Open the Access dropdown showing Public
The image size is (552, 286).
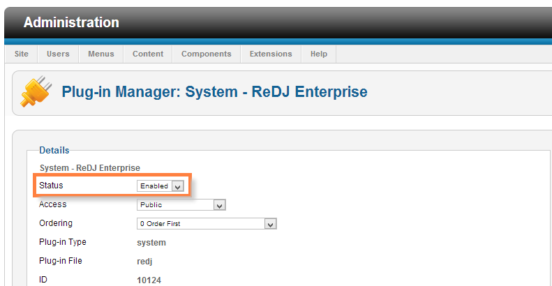coord(181,205)
